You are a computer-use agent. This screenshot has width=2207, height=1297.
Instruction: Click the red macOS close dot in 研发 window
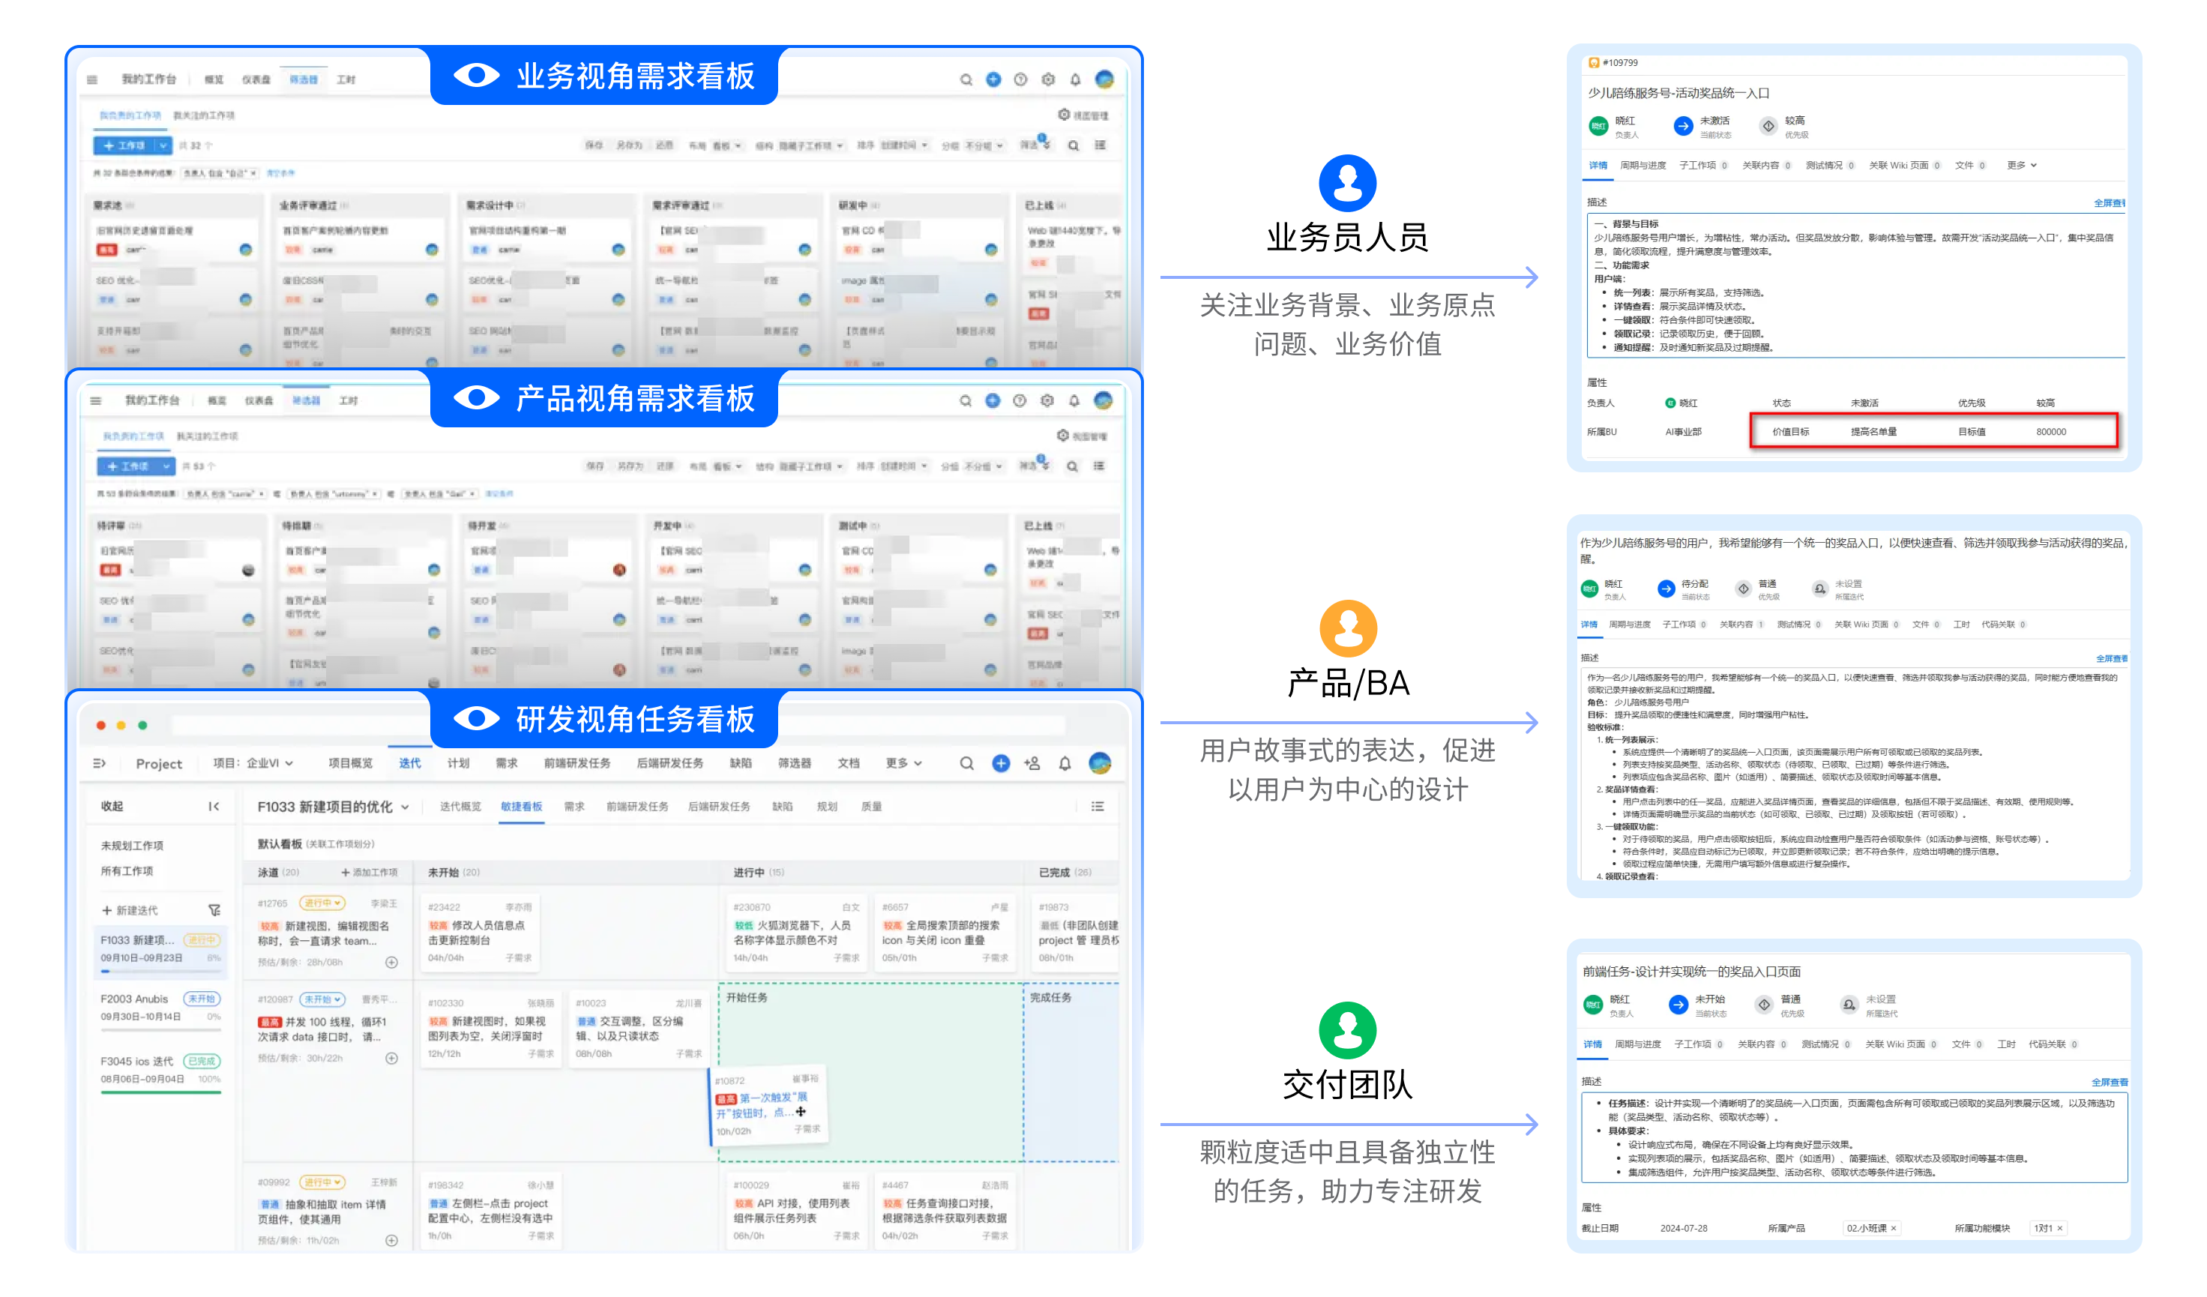coord(100,725)
